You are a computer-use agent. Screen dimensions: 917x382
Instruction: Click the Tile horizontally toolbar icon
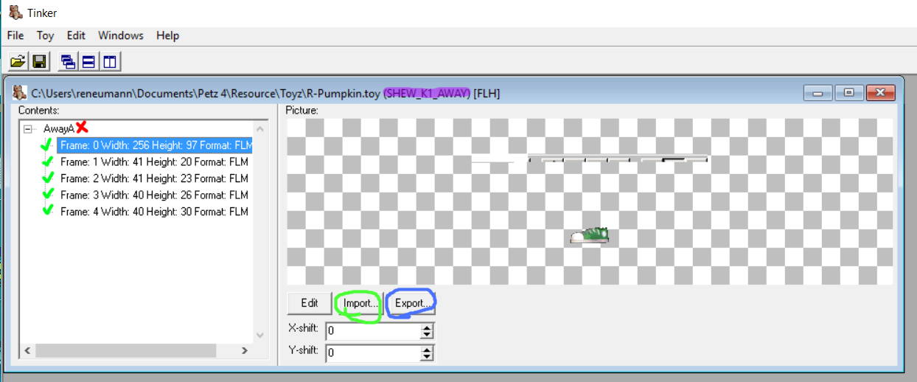tap(88, 61)
